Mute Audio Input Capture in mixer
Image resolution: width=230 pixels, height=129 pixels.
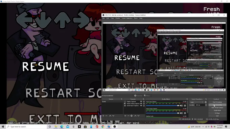[x=181, y=106]
